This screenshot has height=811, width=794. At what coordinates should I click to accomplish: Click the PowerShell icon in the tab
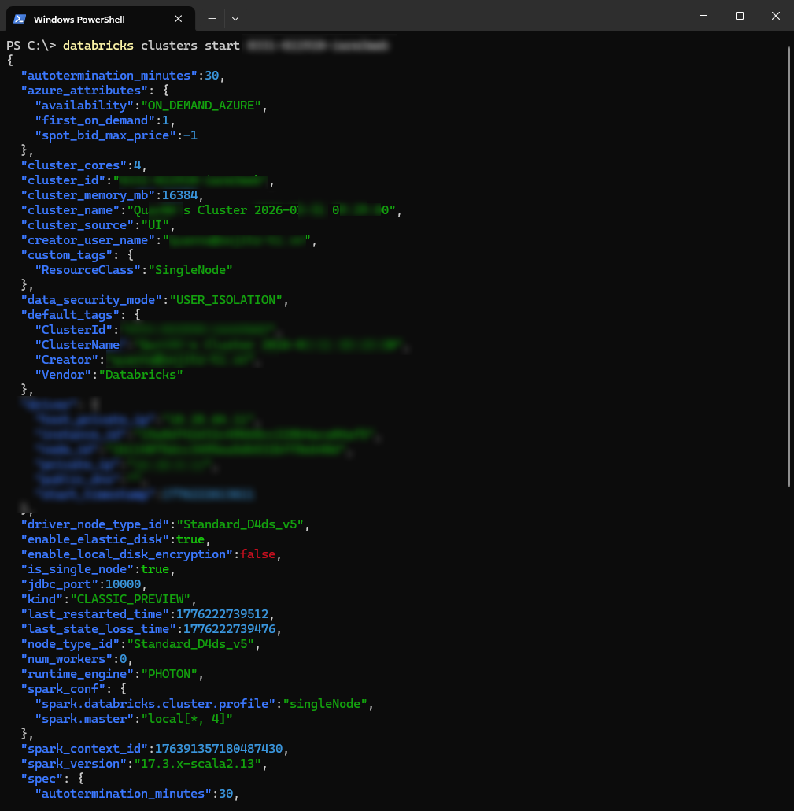click(20, 19)
